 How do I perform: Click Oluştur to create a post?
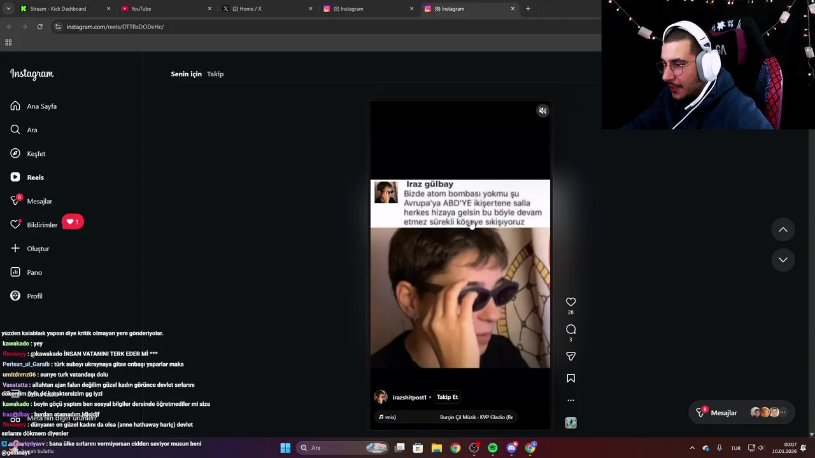30,249
